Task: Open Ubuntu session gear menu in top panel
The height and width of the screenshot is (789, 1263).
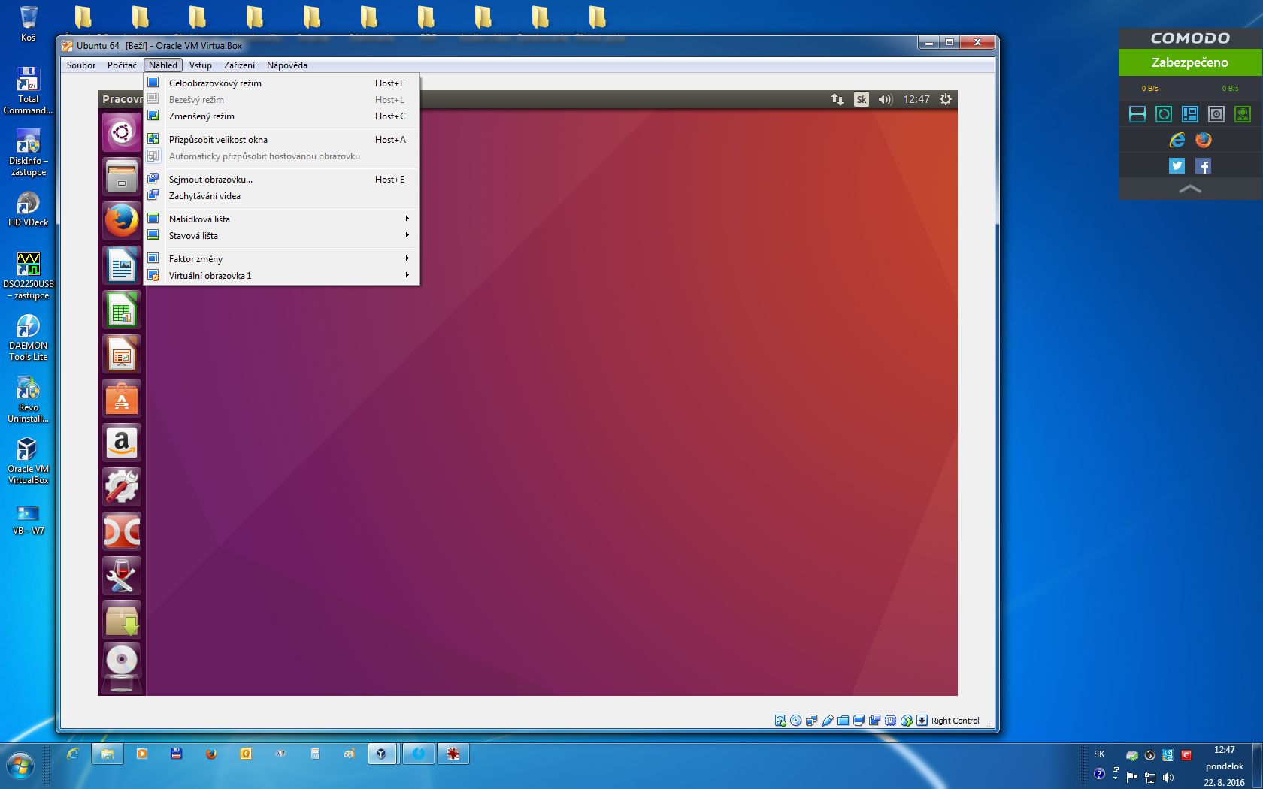Action: coord(946,99)
